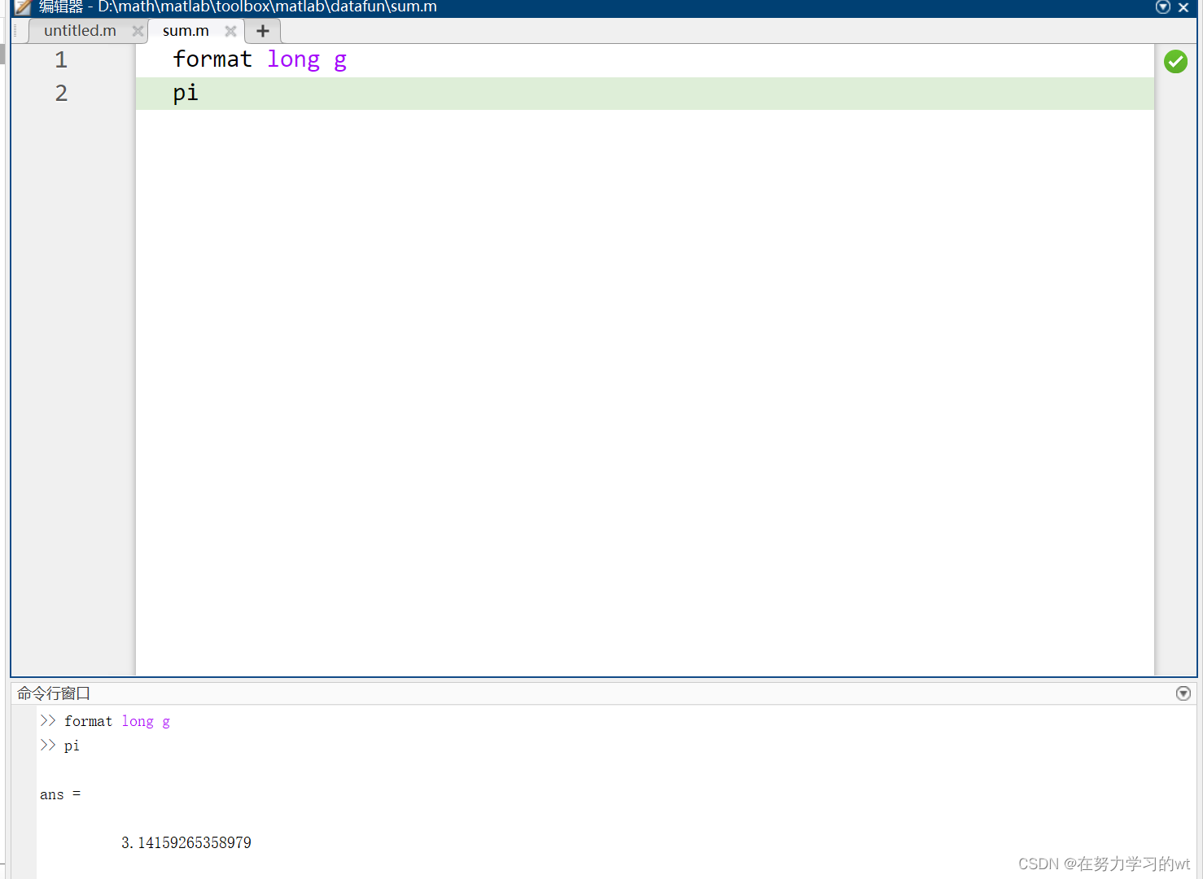Screen dimensions: 1203x879
Task: Click the purple "long" keyword in the editor
Action: 293,59
